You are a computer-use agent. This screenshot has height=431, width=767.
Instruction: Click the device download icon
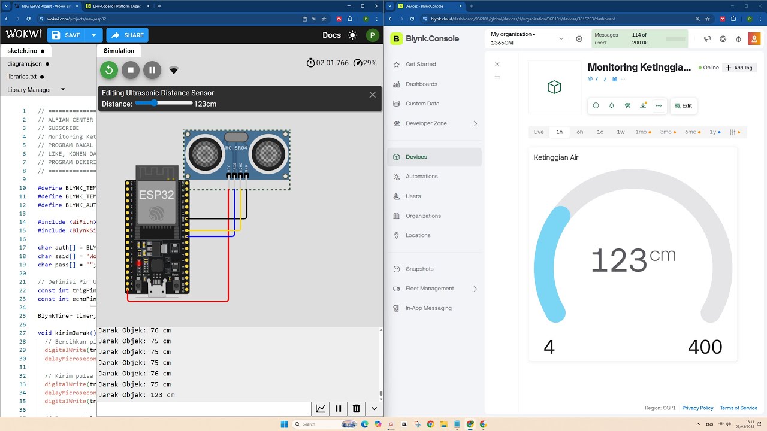click(x=643, y=105)
